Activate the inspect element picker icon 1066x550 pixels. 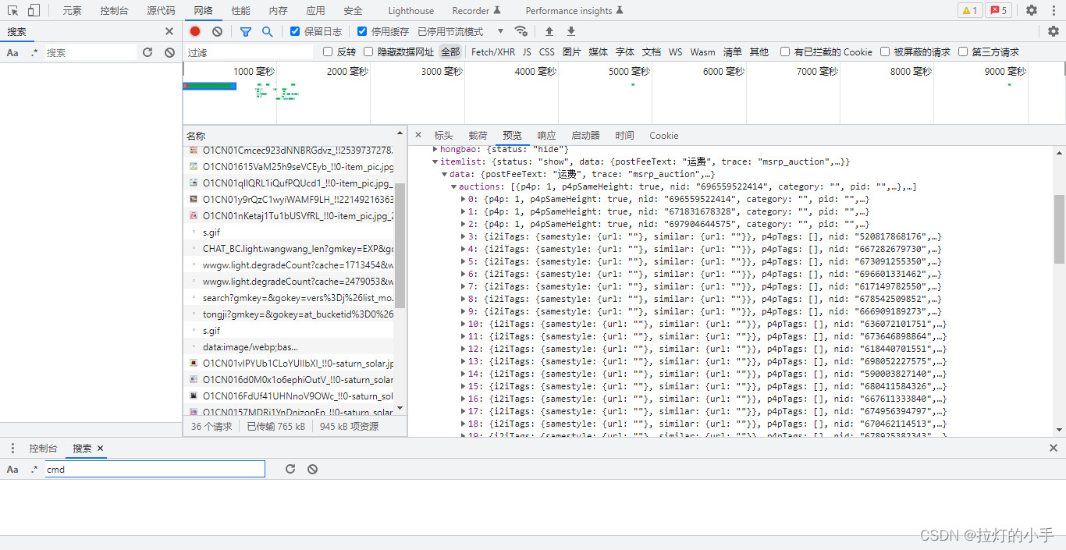[x=13, y=10]
